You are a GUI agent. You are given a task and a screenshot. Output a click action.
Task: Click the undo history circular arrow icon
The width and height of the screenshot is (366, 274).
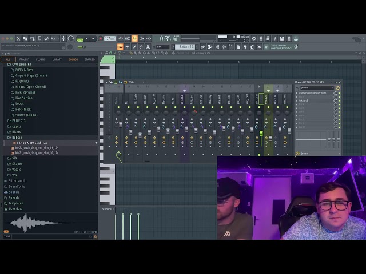[254, 38]
